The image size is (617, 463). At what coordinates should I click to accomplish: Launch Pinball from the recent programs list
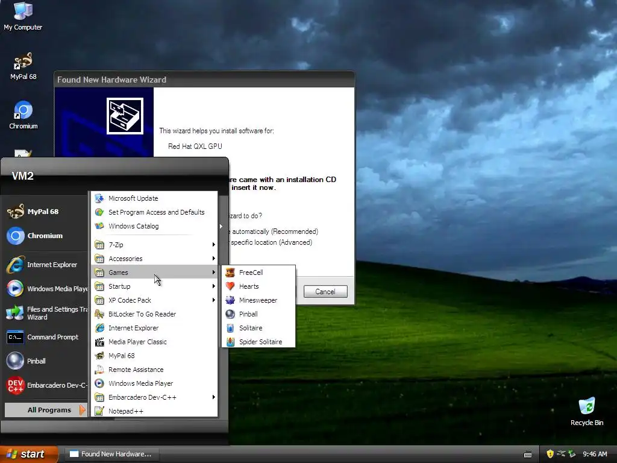pos(46,361)
